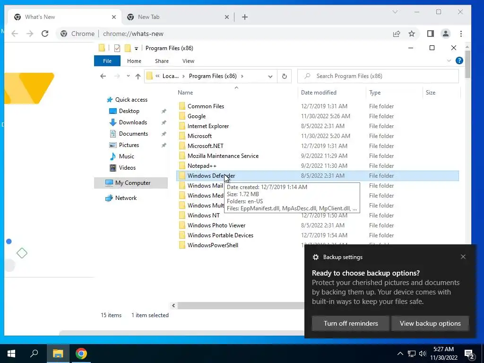
Task: Close the New Tab tab
Action: 227,17
